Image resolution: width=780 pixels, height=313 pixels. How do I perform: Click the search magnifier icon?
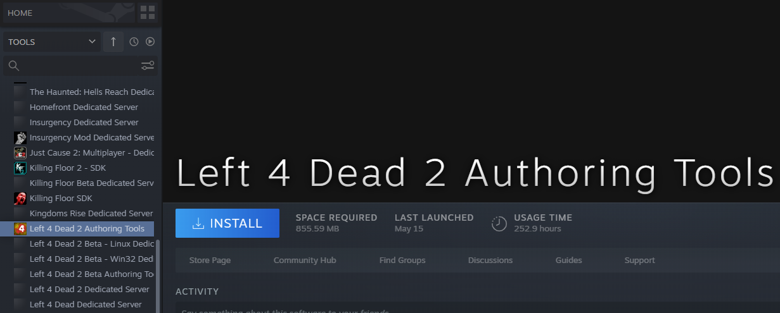coord(13,66)
